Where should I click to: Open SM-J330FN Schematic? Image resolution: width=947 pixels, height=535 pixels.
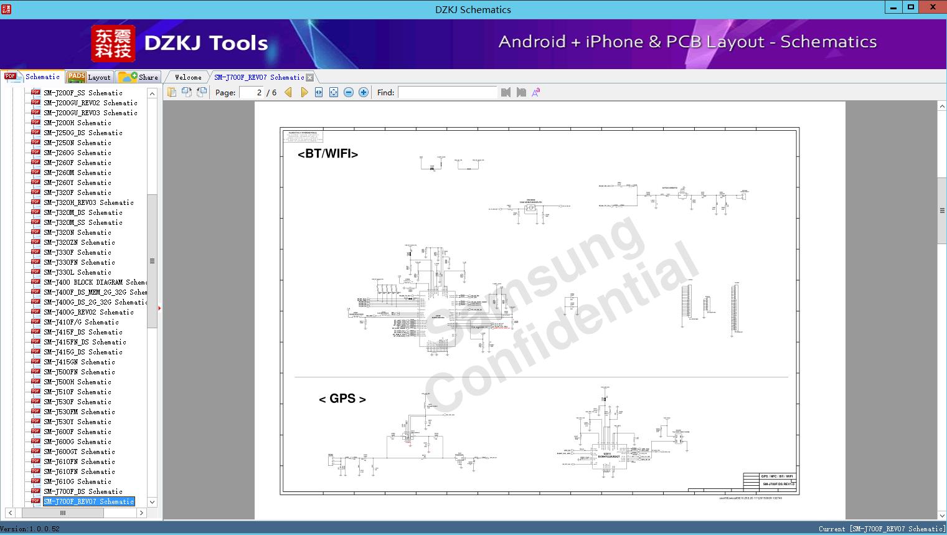pos(79,262)
